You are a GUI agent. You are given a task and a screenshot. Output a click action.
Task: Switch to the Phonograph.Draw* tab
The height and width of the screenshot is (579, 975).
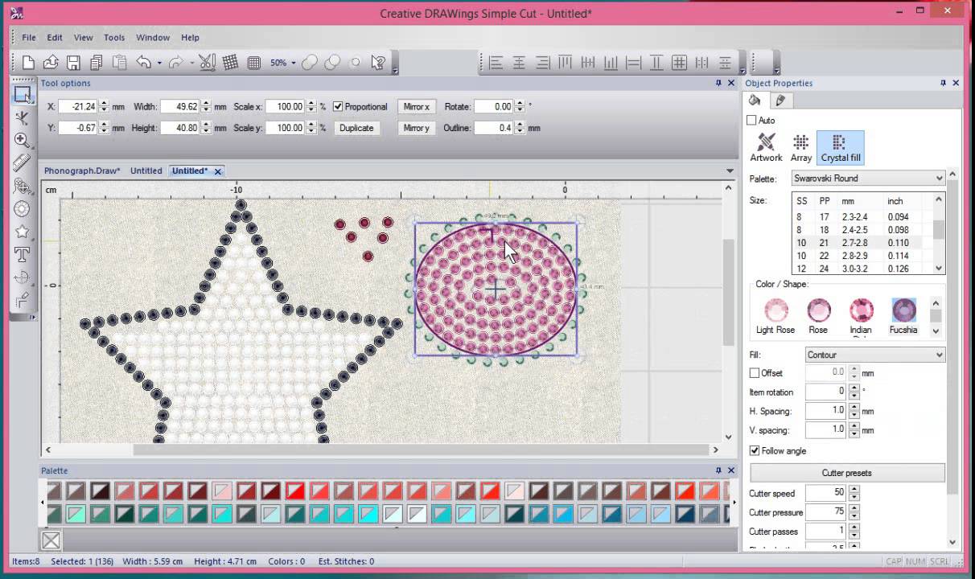[82, 170]
